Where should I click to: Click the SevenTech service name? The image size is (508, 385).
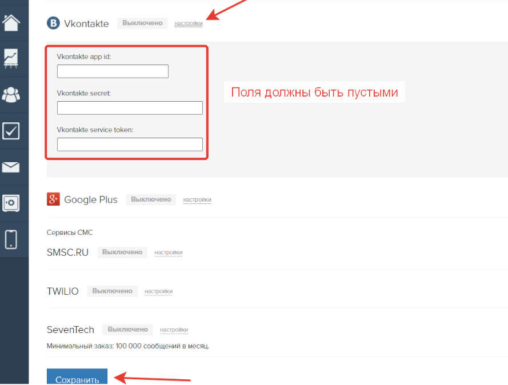click(x=70, y=330)
